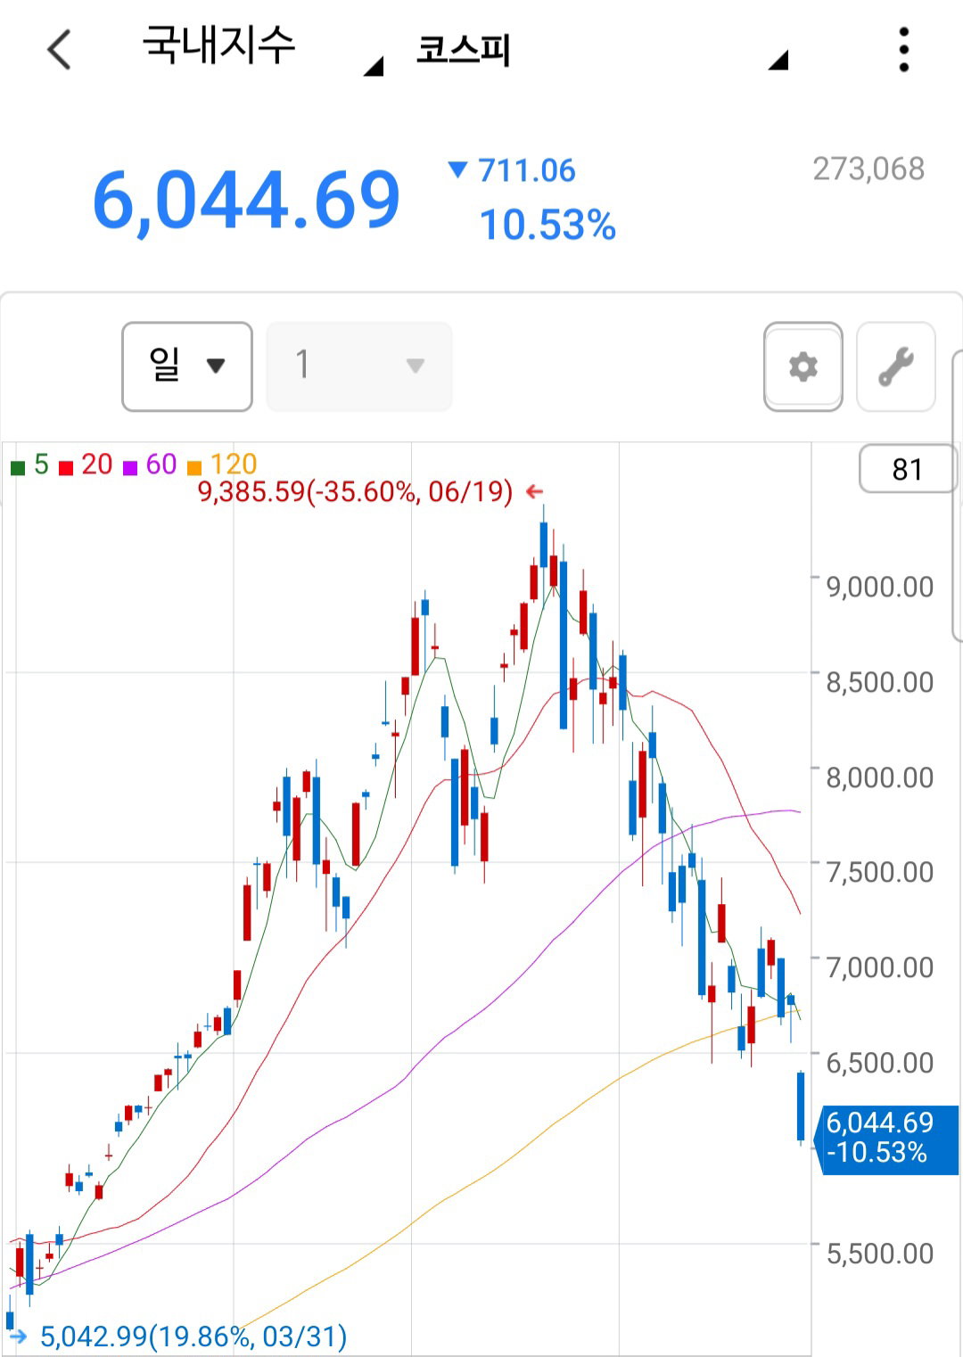
Task: Tap the 5,042.99 low annotation label
Action: click(193, 1336)
